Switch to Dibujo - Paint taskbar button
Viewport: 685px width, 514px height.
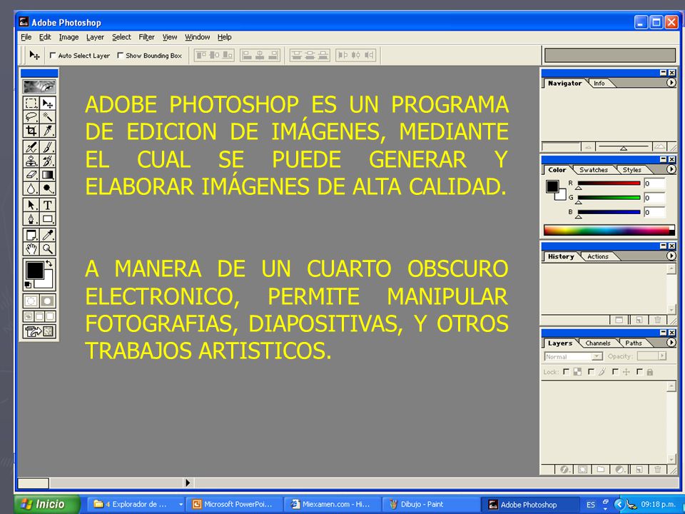[x=431, y=505]
